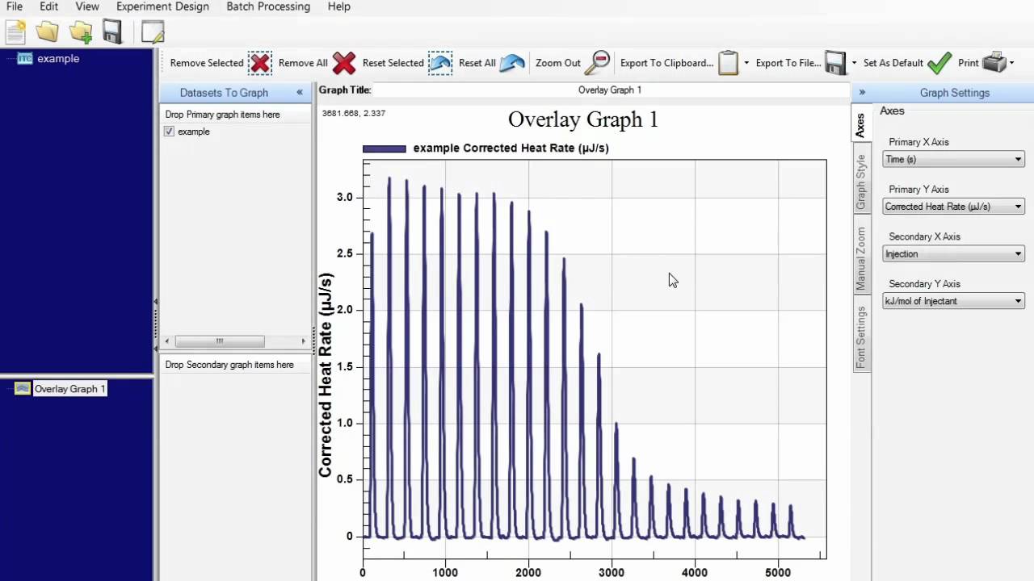Click the Reset All icon
The height and width of the screenshot is (581, 1034).
click(x=512, y=62)
